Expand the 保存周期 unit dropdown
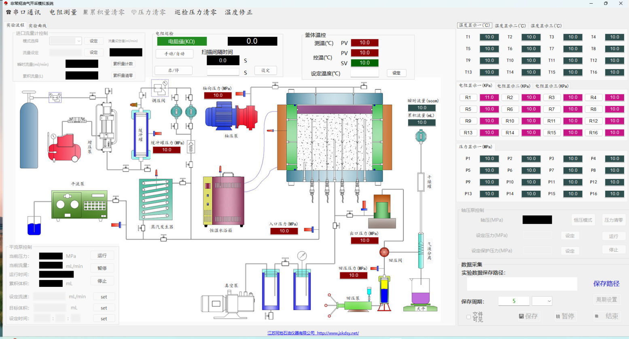629x339 pixels. point(542,301)
